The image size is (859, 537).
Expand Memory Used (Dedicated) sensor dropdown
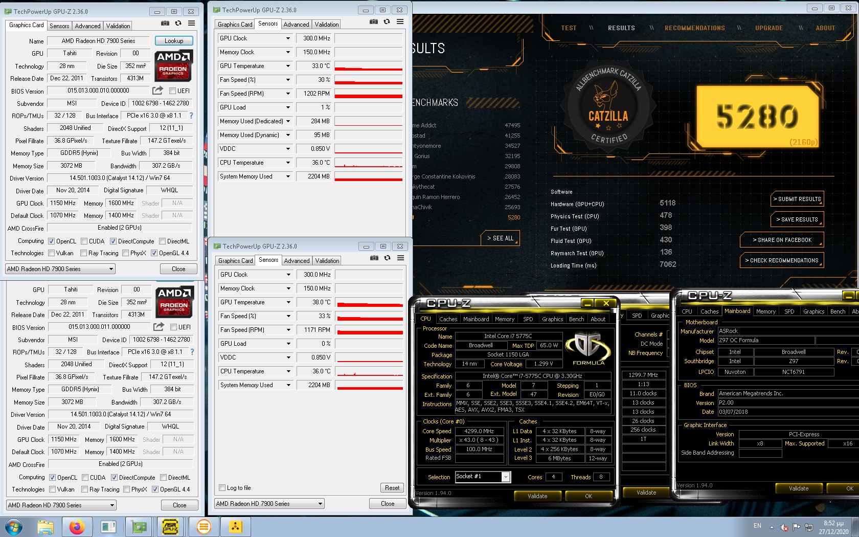[288, 121]
